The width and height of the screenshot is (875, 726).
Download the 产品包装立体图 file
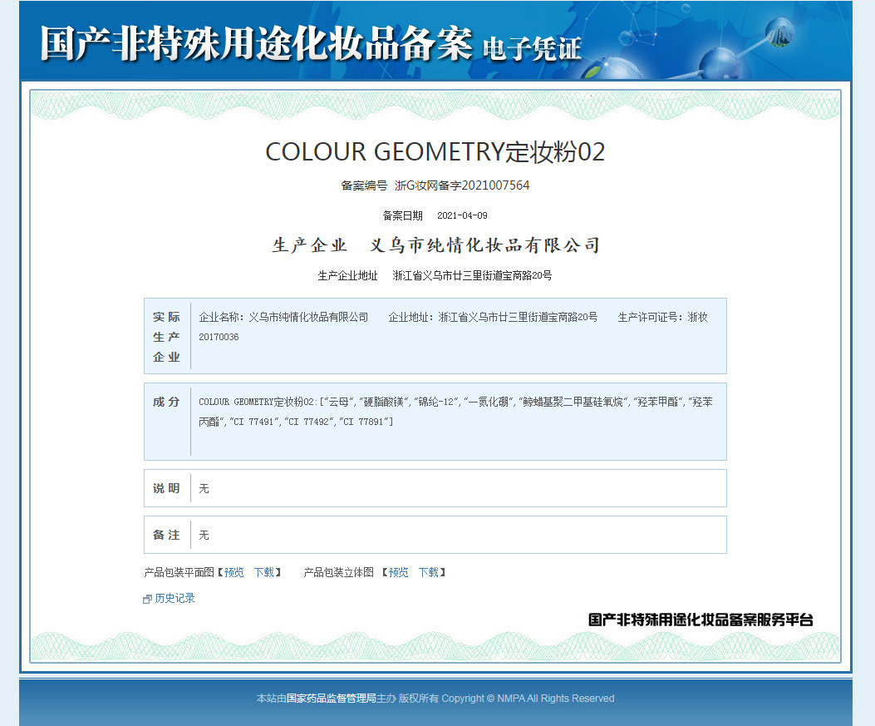[x=429, y=572]
